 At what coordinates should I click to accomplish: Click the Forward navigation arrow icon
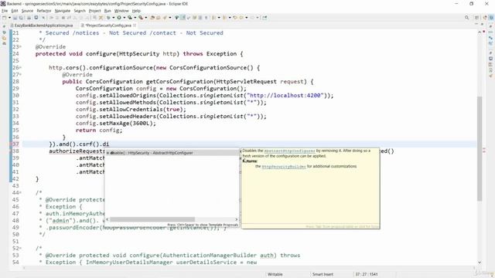(x=252, y=18)
